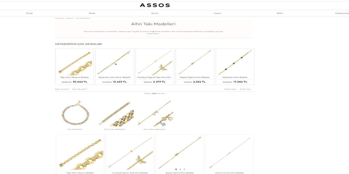The height and width of the screenshot is (174, 349).
Task: Select the Altın Bileklikler subcategory icon
Action: tap(75, 114)
